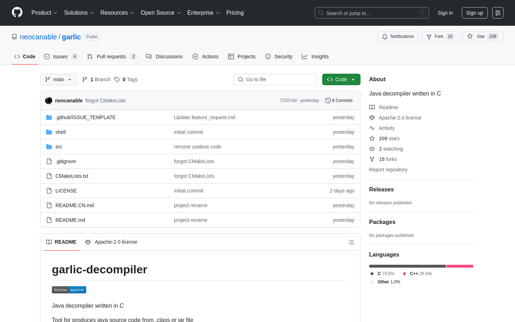Click the license apache badge
This screenshot has width=515, height=322.
[69, 290]
